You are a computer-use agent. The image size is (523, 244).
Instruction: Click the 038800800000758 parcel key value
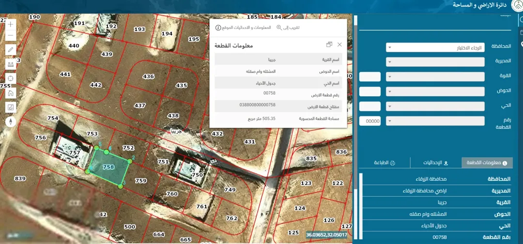point(258,104)
